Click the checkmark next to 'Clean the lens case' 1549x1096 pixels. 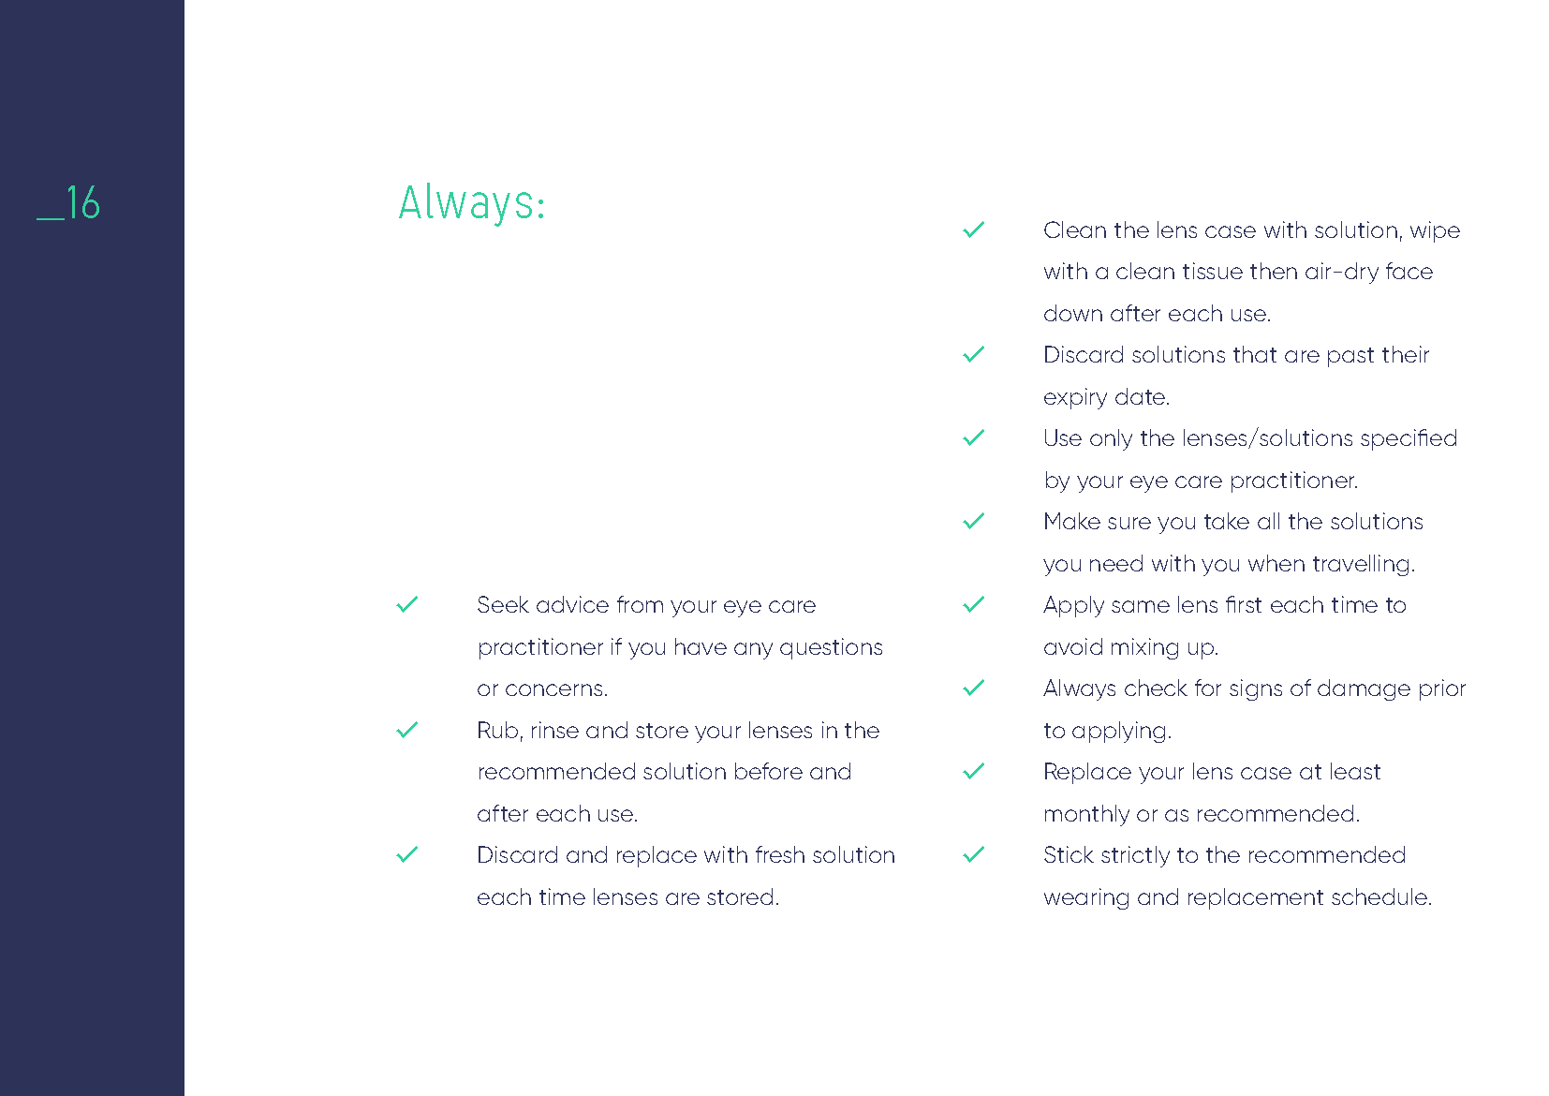(974, 230)
